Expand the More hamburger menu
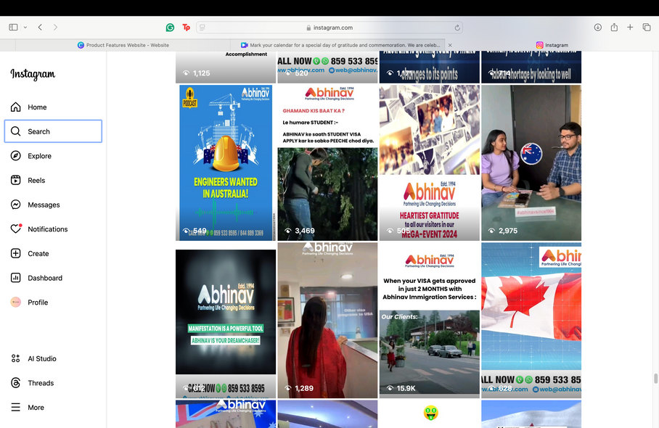Screen dimensions: 659x428 [16, 408]
